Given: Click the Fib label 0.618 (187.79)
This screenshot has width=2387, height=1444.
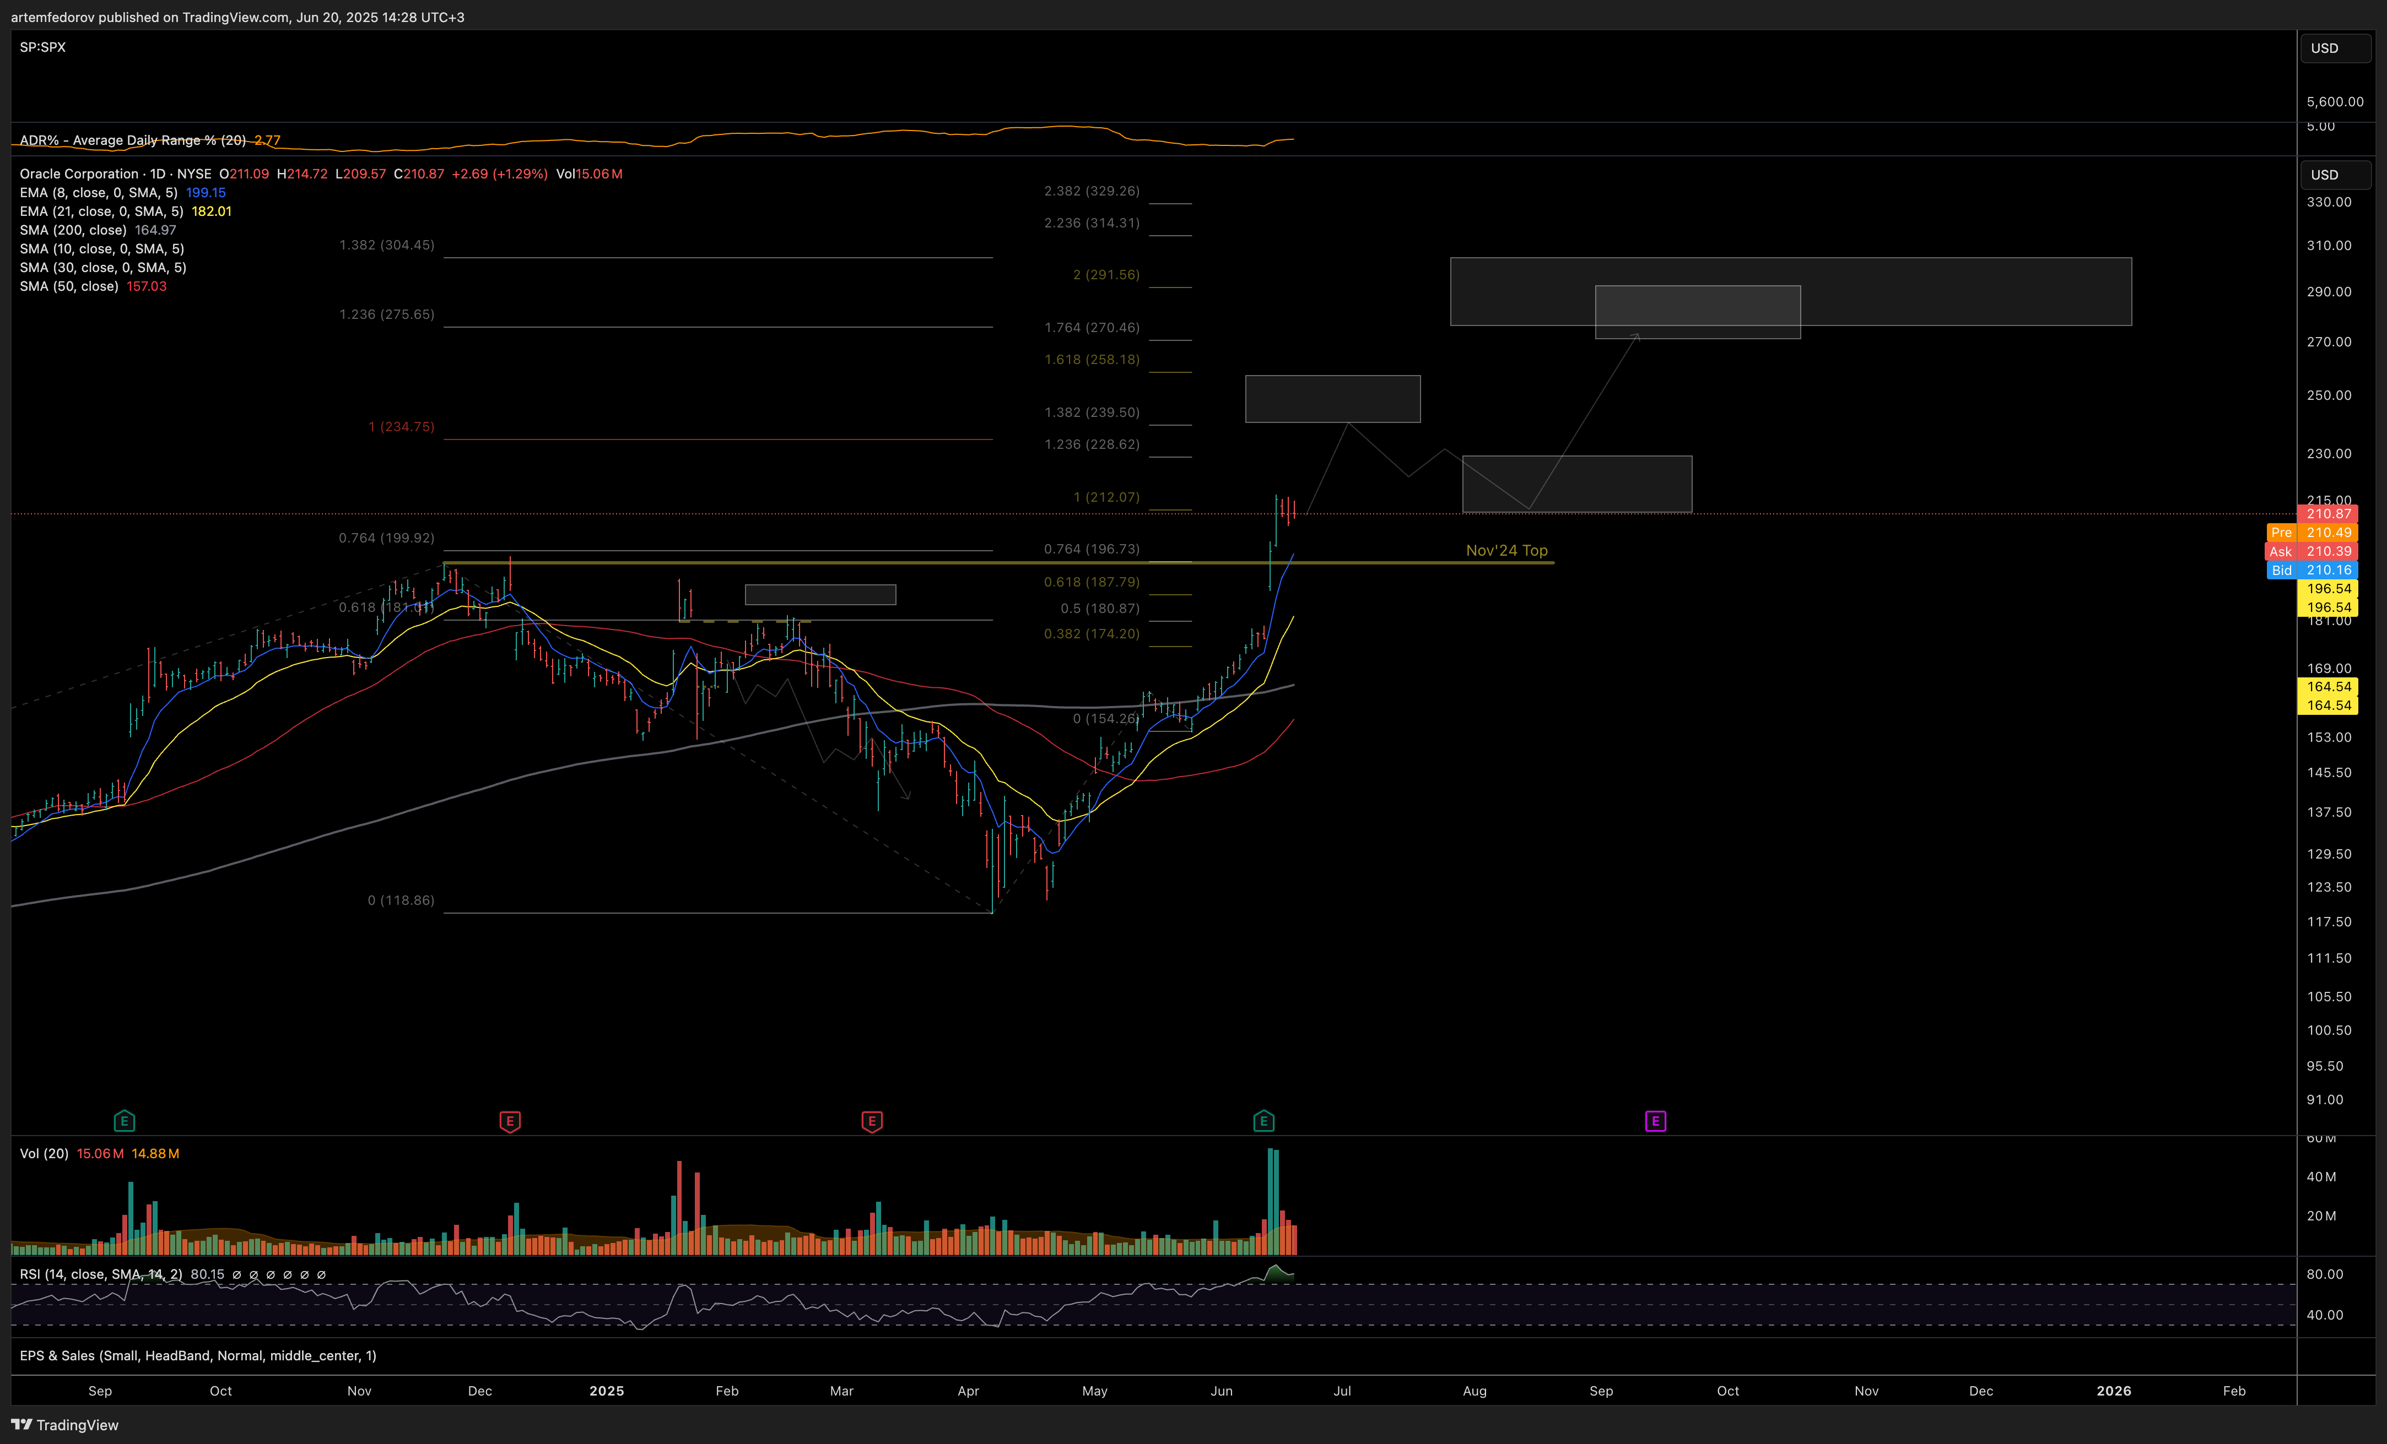Looking at the screenshot, I should click(x=1092, y=582).
